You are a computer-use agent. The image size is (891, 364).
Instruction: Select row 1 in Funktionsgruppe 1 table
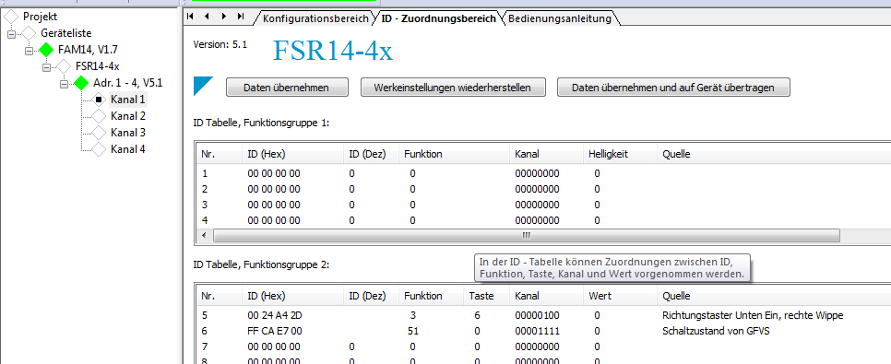click(544, 174)
